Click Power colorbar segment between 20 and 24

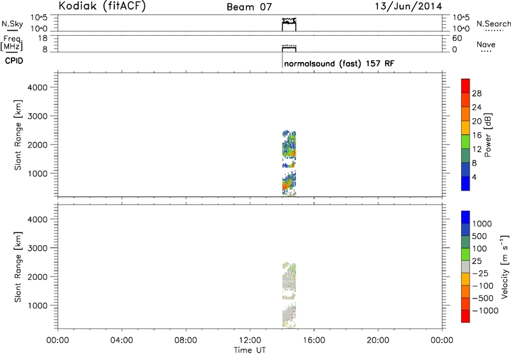[466, 114]
